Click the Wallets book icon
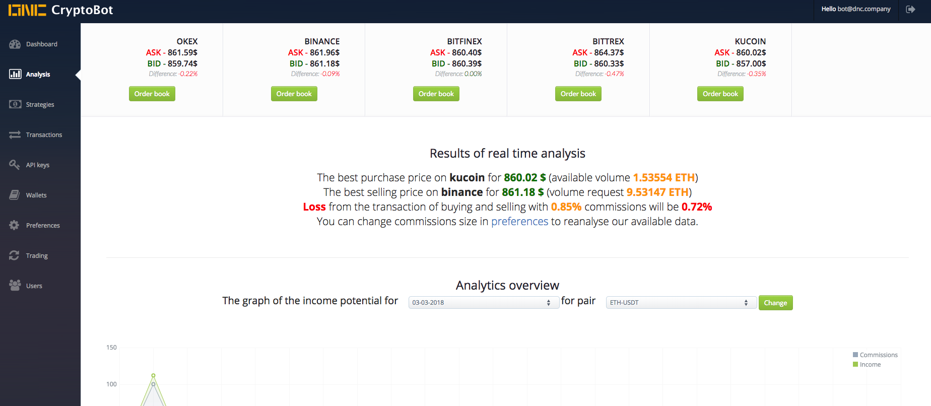Image resolution: width=931 pixels, height=406 pixels. point(15,195)
